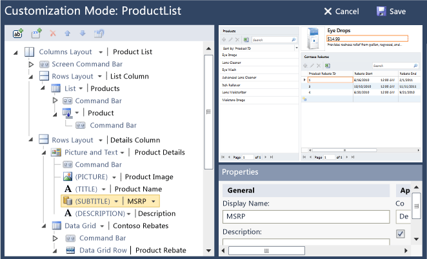Click the Save button
Screen dimensions: 427x259
click(x=391, y=11)
